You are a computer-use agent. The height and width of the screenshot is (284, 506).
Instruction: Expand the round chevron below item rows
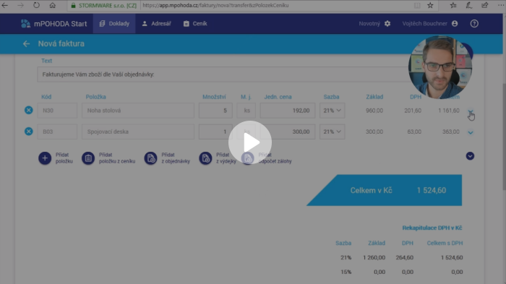[470, 156]
